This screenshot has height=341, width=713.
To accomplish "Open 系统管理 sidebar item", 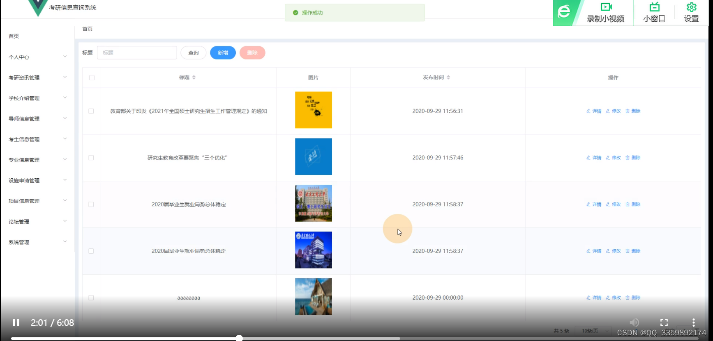I will pyautogui.click(x=37, y=242).
